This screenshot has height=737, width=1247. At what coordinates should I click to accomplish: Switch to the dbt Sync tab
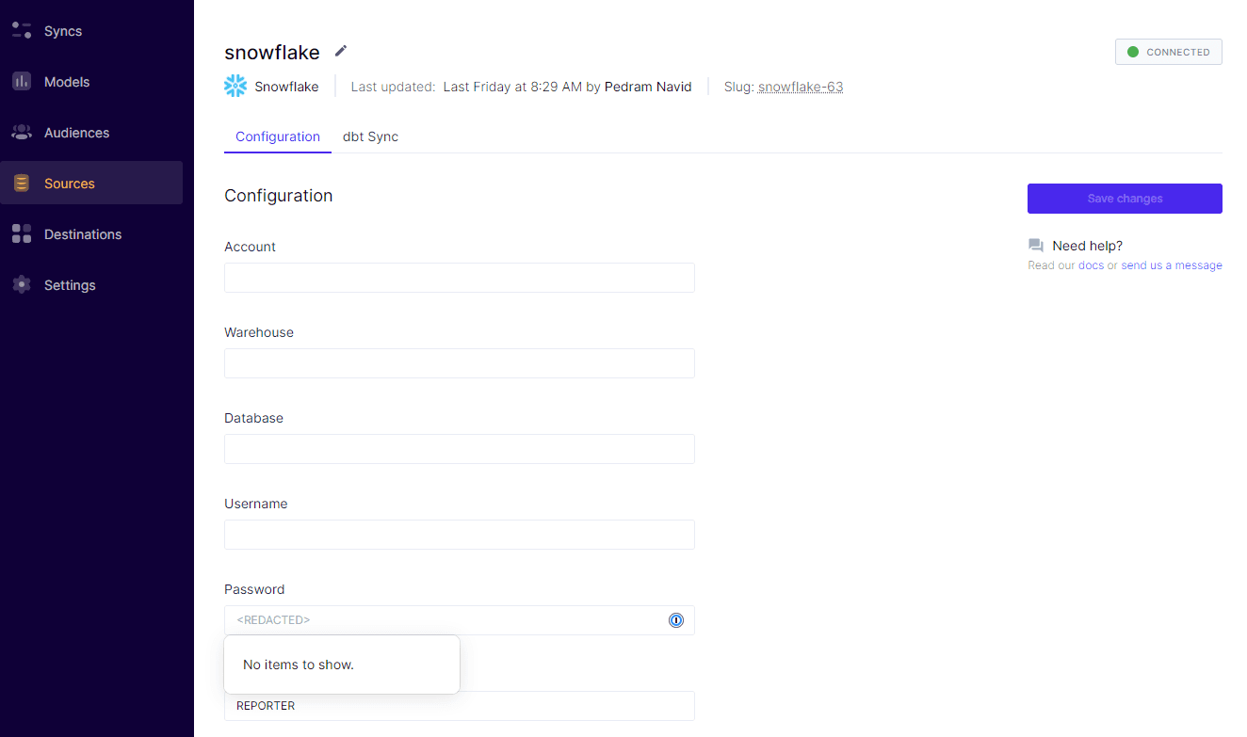[370, 136]
